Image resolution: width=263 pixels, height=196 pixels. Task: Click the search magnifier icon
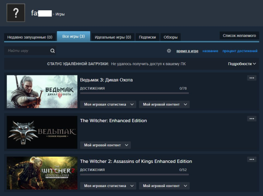(x=52, y=51)
